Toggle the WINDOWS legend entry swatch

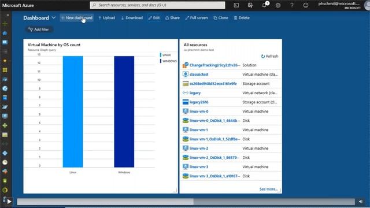point(161,61)
